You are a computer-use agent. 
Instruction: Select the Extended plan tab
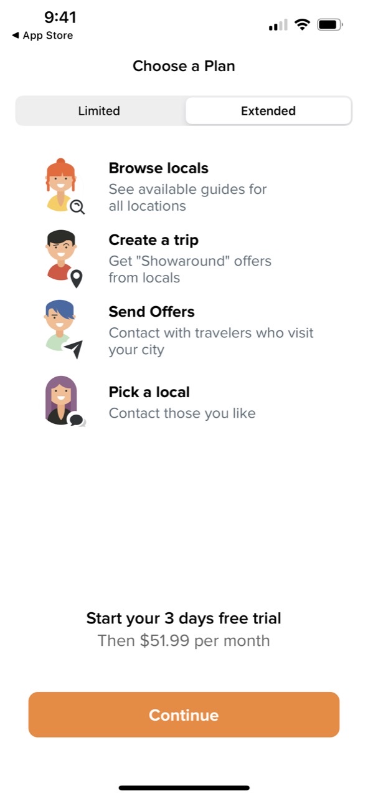(x=268, y=111)
